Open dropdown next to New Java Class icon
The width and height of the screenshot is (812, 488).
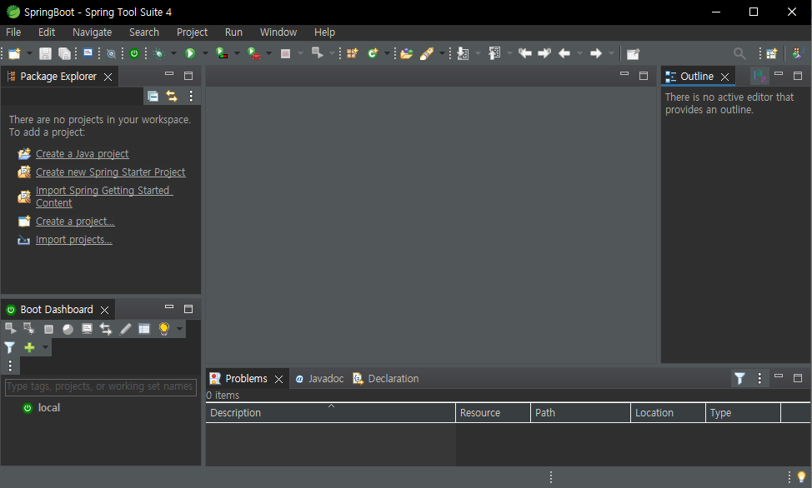(387, 53)
